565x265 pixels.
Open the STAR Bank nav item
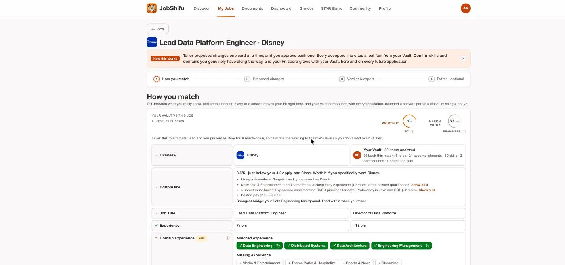tap(331, 8)
